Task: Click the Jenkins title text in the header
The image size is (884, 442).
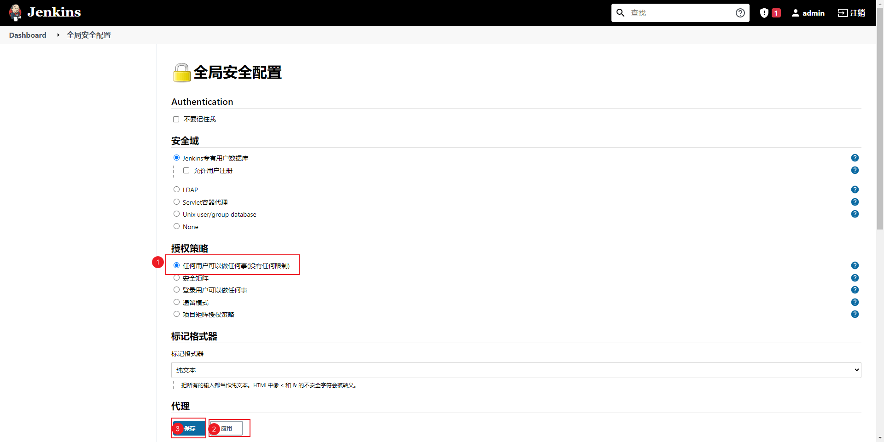Action: tap(54, 12)
